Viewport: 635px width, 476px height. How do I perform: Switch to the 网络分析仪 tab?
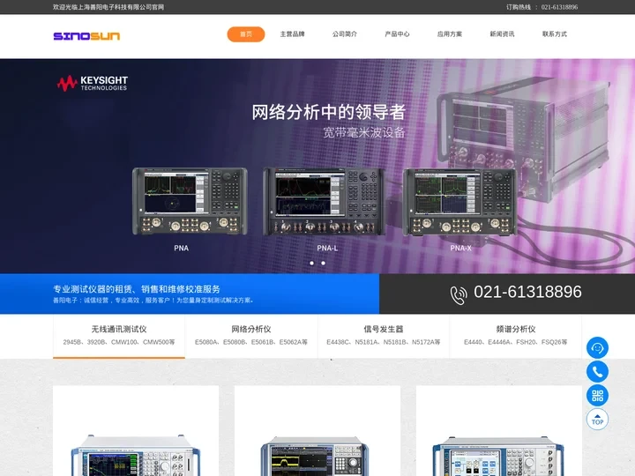click(x=251, y=337)
